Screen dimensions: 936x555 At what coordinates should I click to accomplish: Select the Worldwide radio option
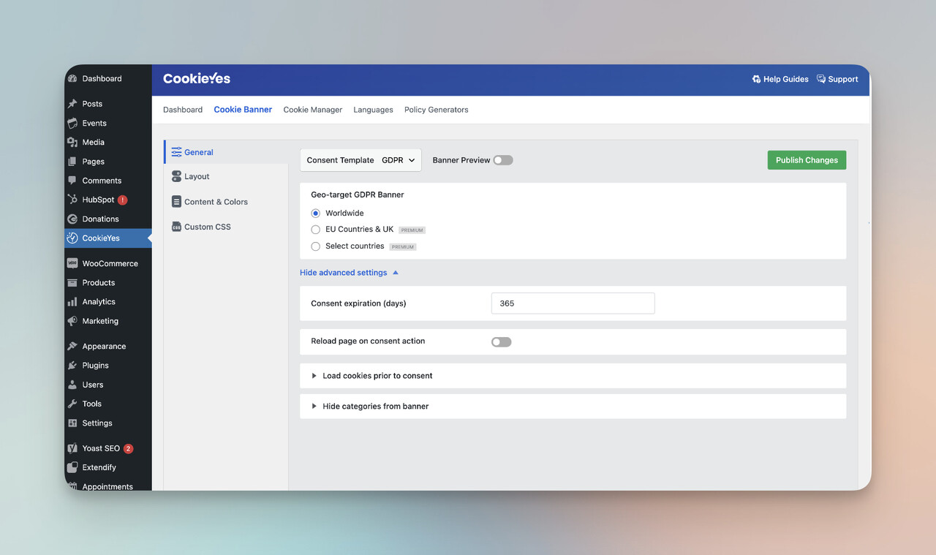(316, 214)
